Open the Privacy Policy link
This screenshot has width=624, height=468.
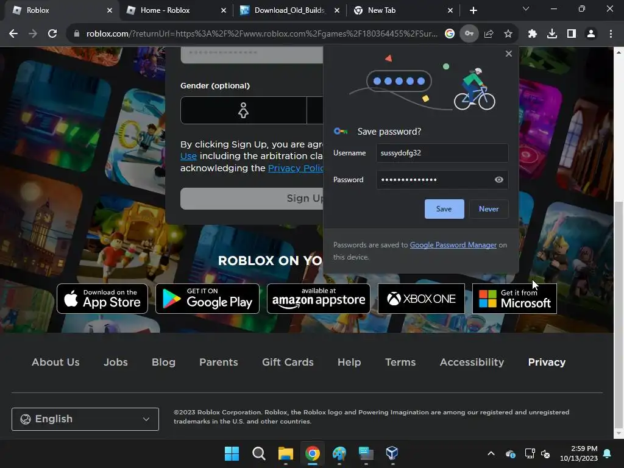(296, 168)
